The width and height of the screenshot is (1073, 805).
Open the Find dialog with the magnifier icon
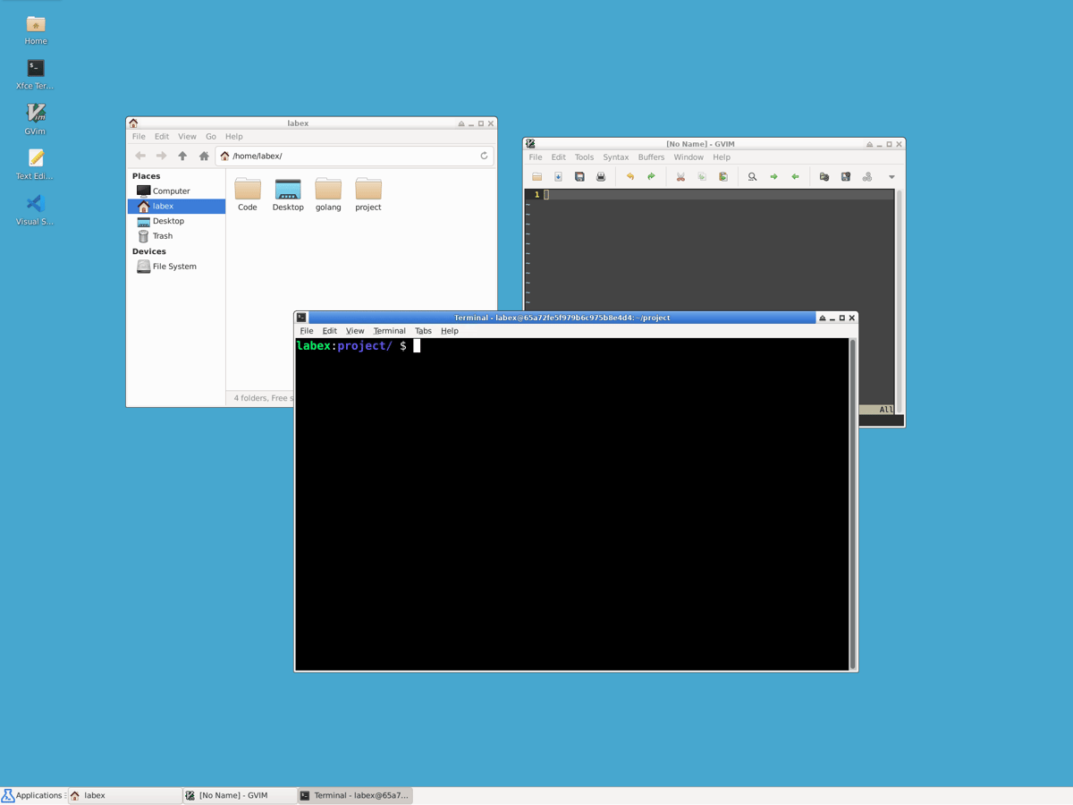coord(752,176)
